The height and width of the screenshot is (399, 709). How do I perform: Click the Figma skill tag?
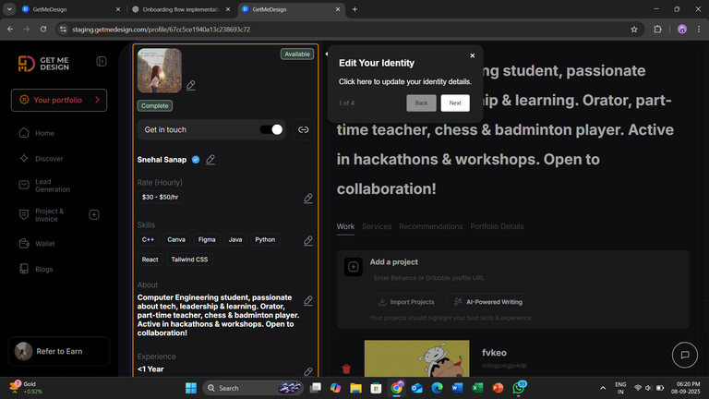tap(207, 240)
